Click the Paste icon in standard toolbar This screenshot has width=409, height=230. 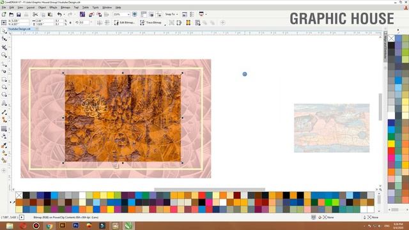click(50, 15)
